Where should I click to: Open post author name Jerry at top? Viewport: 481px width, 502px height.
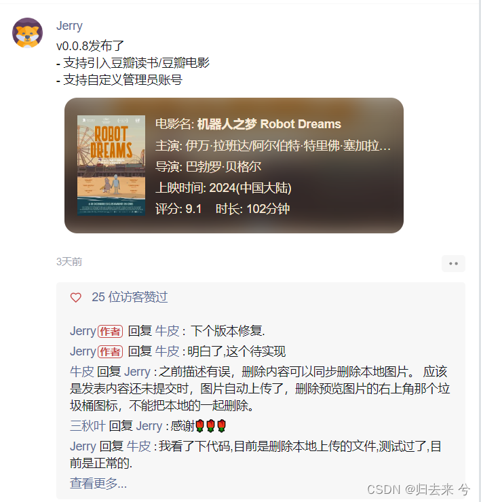coord(69,26)
